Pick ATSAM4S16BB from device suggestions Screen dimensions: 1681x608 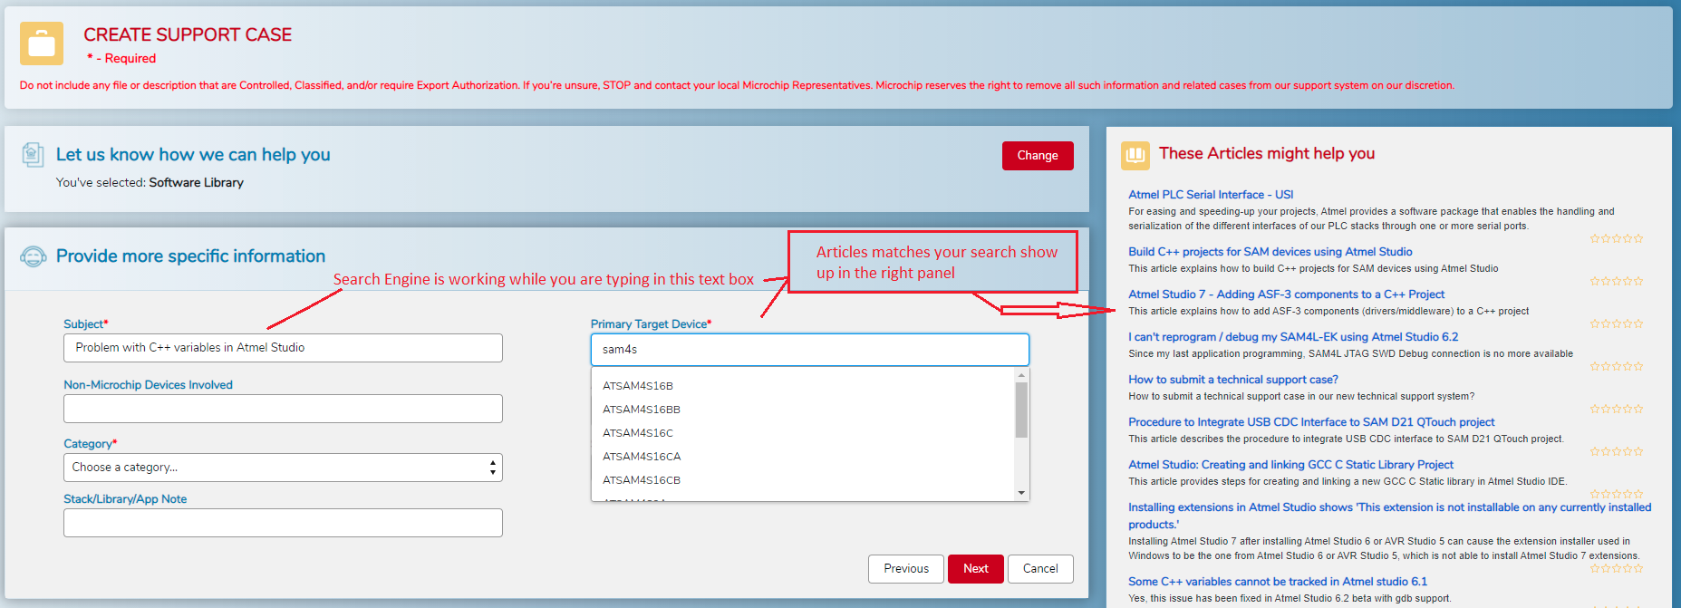642,410
